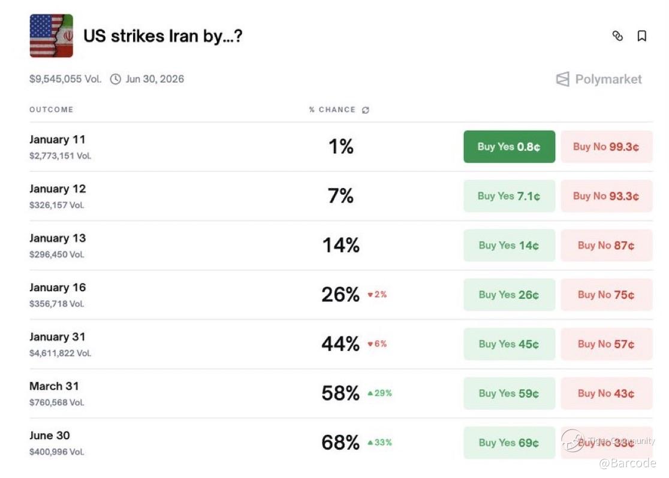Buy No at 99.3¢ for January 11
The image size is (669, 478).
[x=606, y=147]
